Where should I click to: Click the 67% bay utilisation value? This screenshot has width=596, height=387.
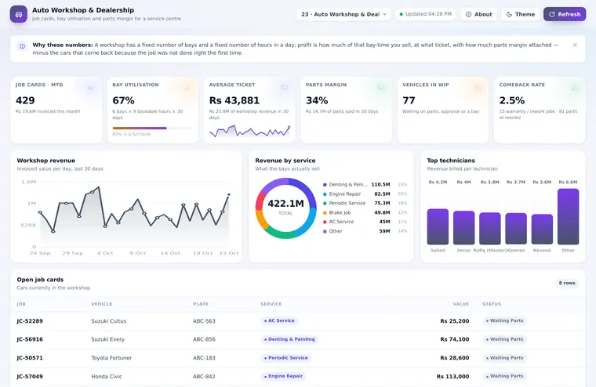point(124,100)
